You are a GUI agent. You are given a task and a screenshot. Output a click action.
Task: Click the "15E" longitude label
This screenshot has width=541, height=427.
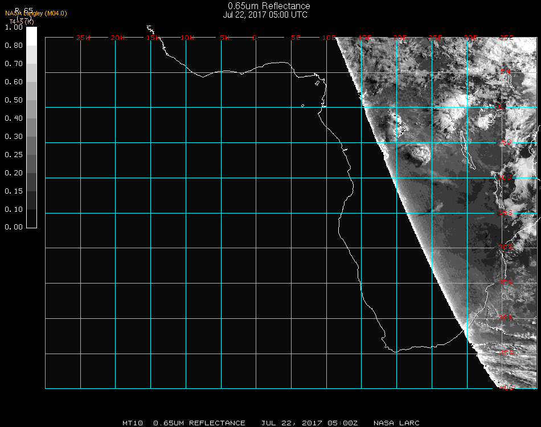(x=365, y=38)
